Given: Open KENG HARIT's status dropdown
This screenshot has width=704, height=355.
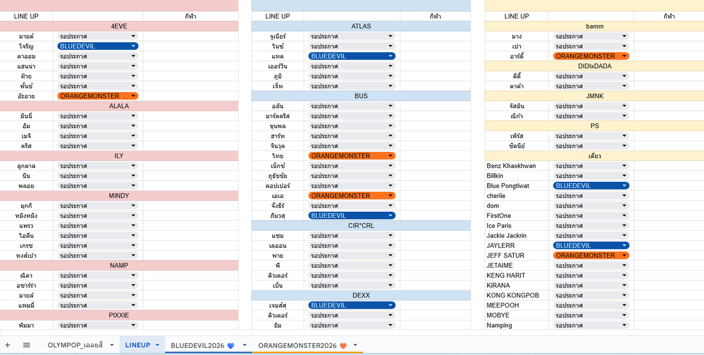Looking at the screenshot, I should point(591,275).
